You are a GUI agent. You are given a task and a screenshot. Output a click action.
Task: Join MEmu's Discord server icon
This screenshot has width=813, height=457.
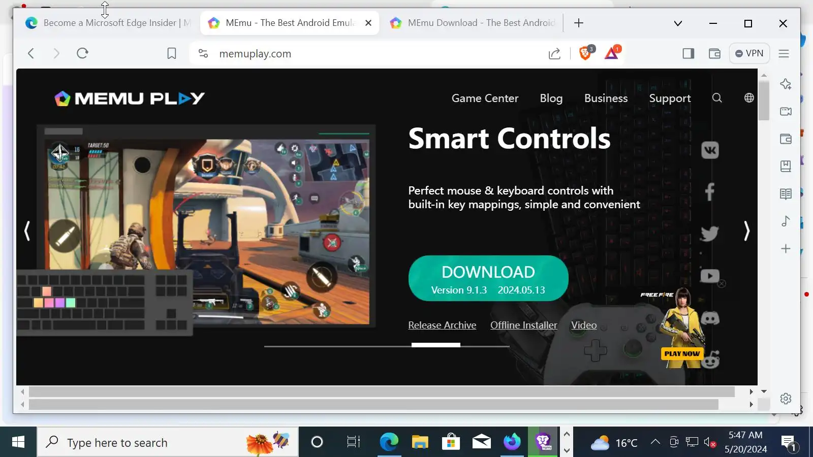click(x=710, y=318)
